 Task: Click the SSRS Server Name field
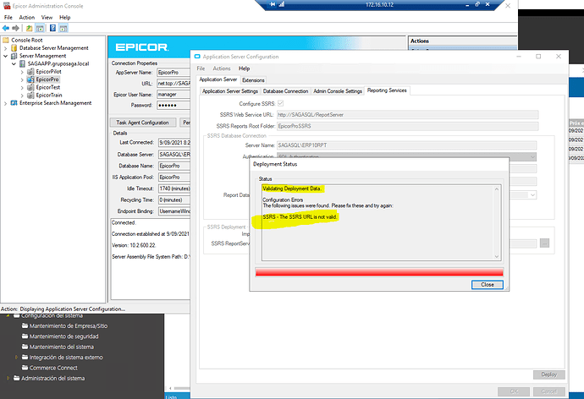click(x=407, y=145)
